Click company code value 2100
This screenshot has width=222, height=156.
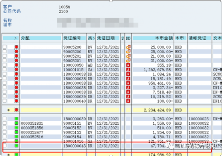(x=63, y=12)
